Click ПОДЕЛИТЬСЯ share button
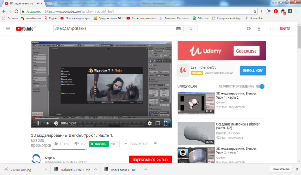 click(x=136, y=144)
